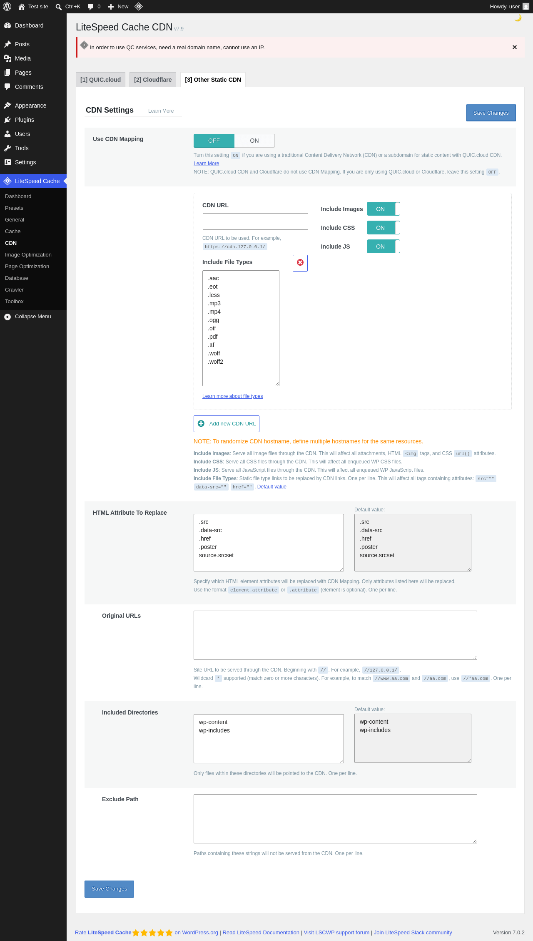Open Dashboard via its gauge icon

coord(7,25)
